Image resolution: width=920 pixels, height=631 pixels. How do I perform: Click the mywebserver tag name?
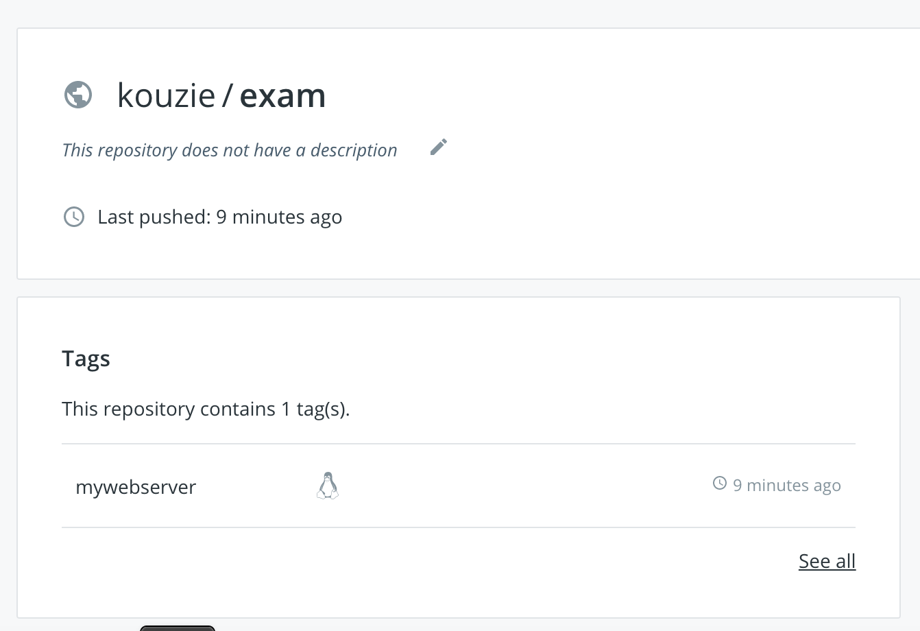tap(135, 487)
